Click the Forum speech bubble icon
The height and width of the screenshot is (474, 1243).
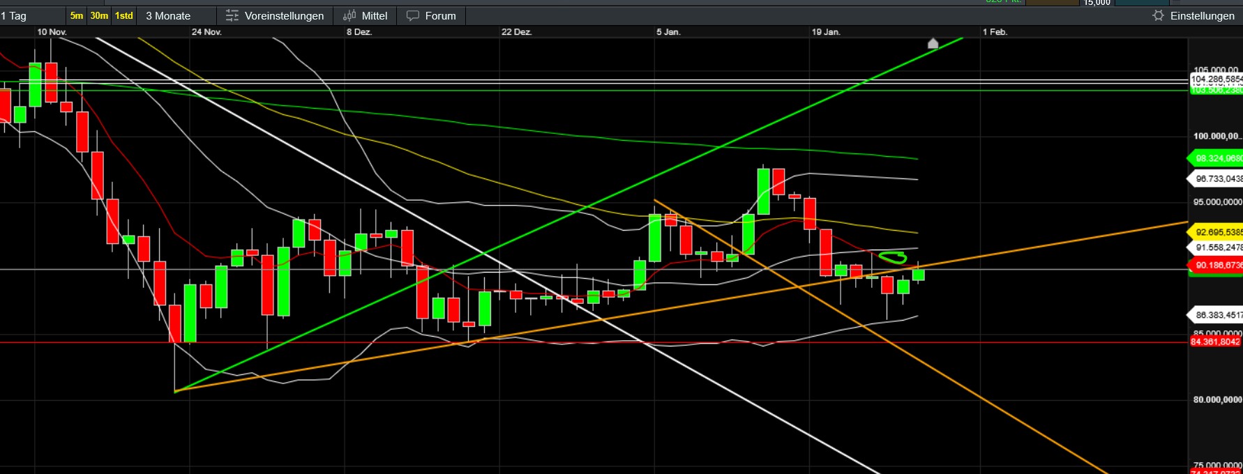point(413,15)
